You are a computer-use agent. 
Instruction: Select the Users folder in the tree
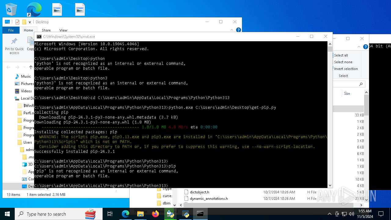[x=25, y=142]
